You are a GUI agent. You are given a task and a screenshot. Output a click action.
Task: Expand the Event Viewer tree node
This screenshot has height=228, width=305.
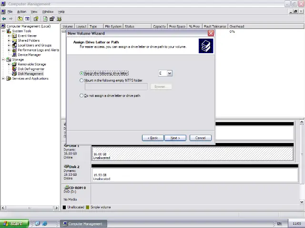pyautogui.click(x=9, y=36)
